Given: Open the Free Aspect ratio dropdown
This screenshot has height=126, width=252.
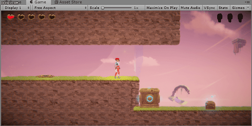Looking at the screenshot, I should pyautogui.click(x=60, y=8).
